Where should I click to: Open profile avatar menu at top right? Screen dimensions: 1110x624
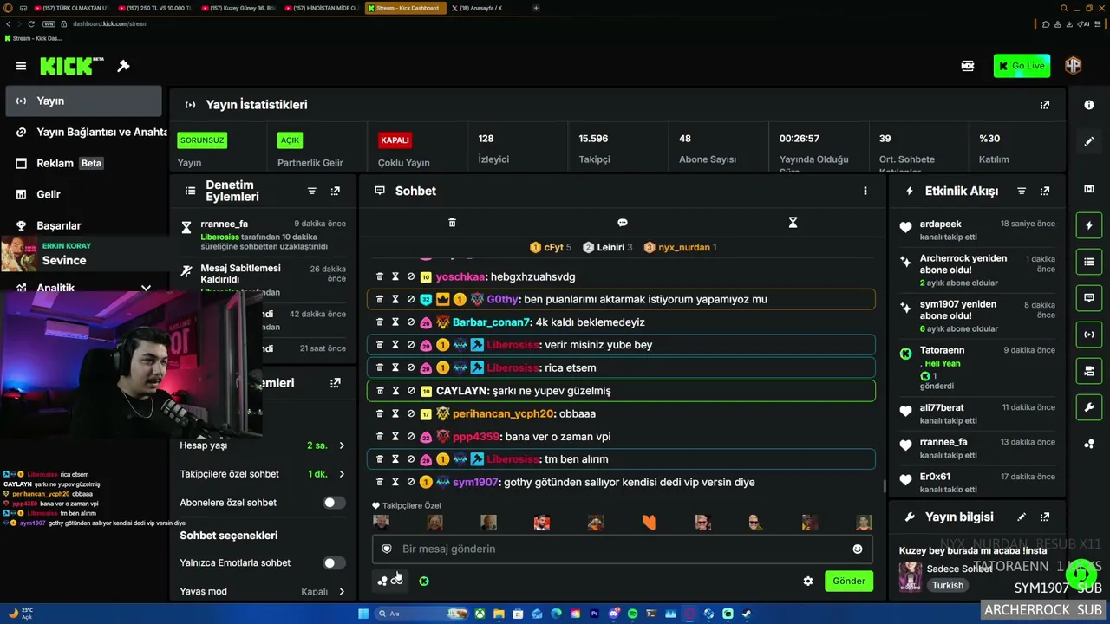1074,66
